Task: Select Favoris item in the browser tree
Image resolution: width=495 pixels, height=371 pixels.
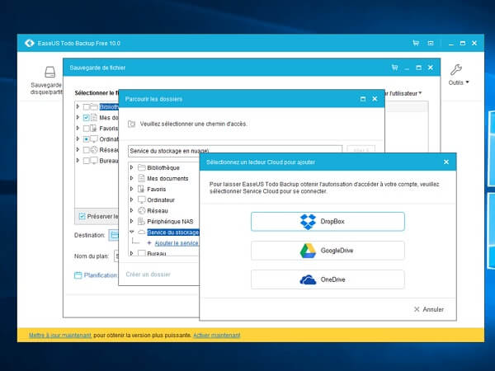Action: (156, 190)
